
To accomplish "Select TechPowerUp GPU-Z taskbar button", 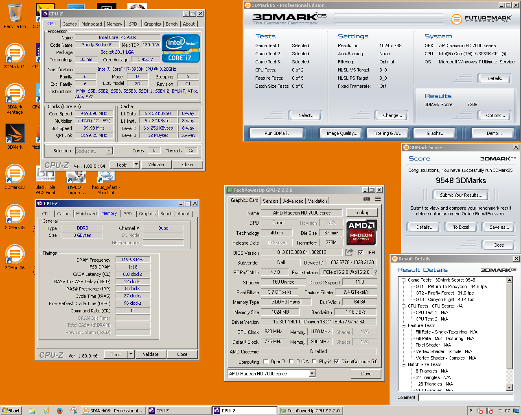I will [x=311, y=411].
